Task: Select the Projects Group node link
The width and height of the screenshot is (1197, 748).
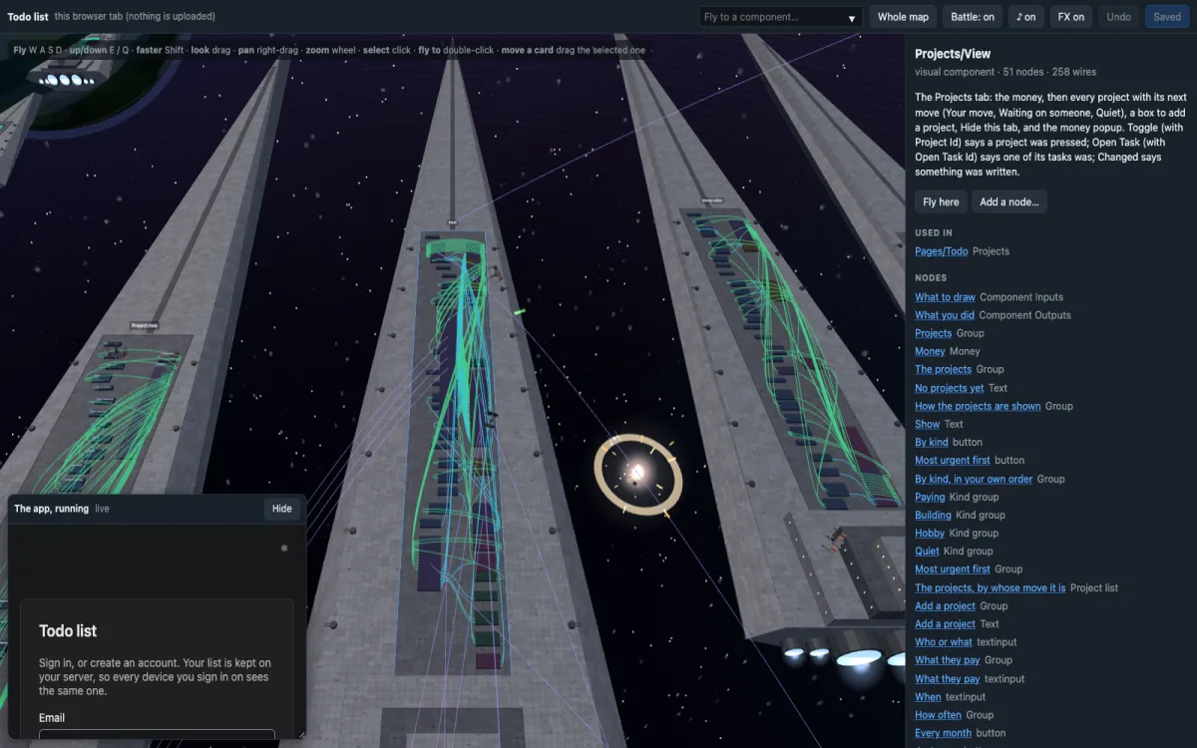Action: click(934, 333)
